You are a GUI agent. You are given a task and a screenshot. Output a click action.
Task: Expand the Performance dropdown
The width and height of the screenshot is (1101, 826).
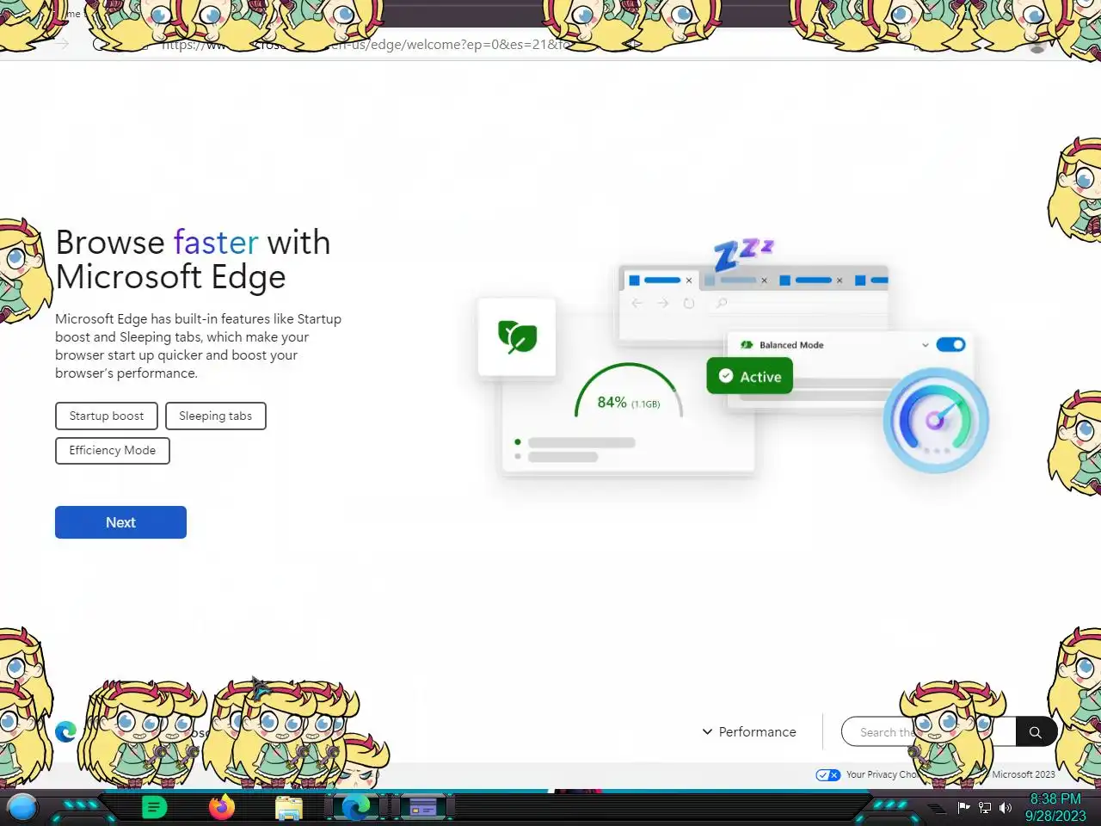pos(749,731)
